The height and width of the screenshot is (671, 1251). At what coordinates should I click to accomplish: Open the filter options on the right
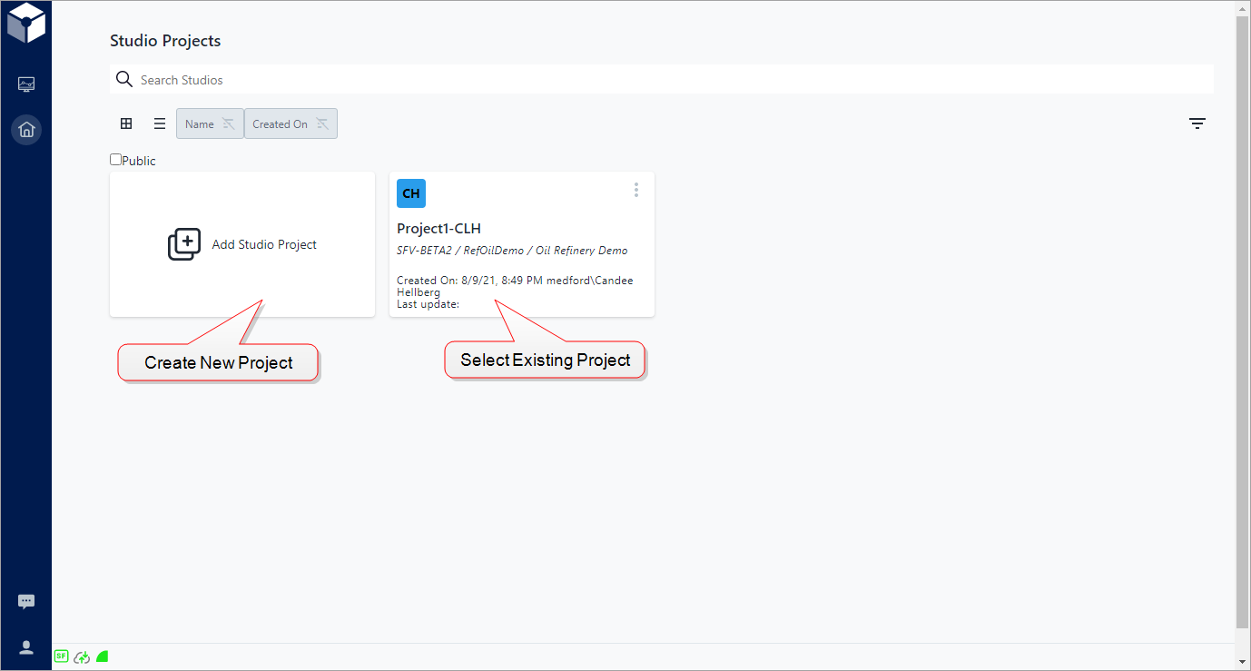coord(1197,123)
